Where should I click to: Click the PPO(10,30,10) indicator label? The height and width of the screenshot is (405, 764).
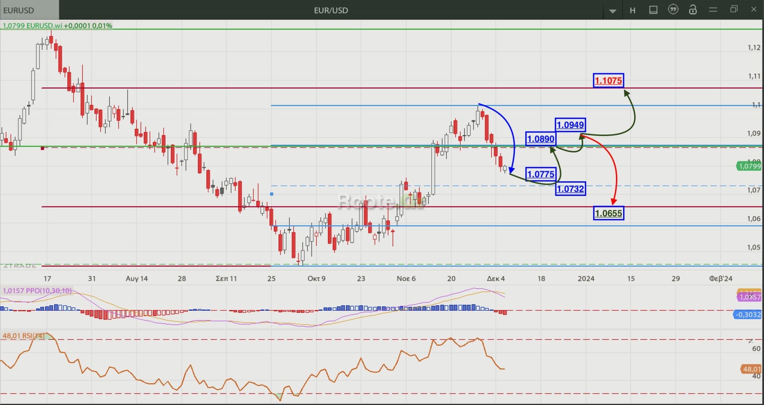point(37,291)
